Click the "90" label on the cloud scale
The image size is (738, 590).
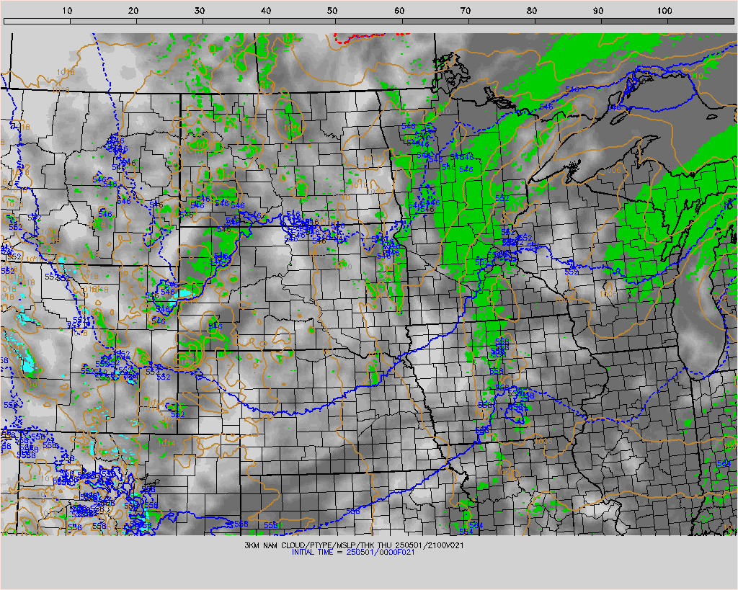coord(598,10)
